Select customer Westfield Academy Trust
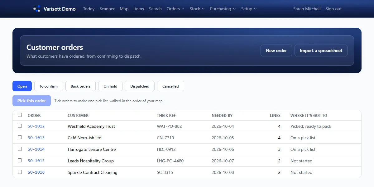 click(x=91, y=126)
